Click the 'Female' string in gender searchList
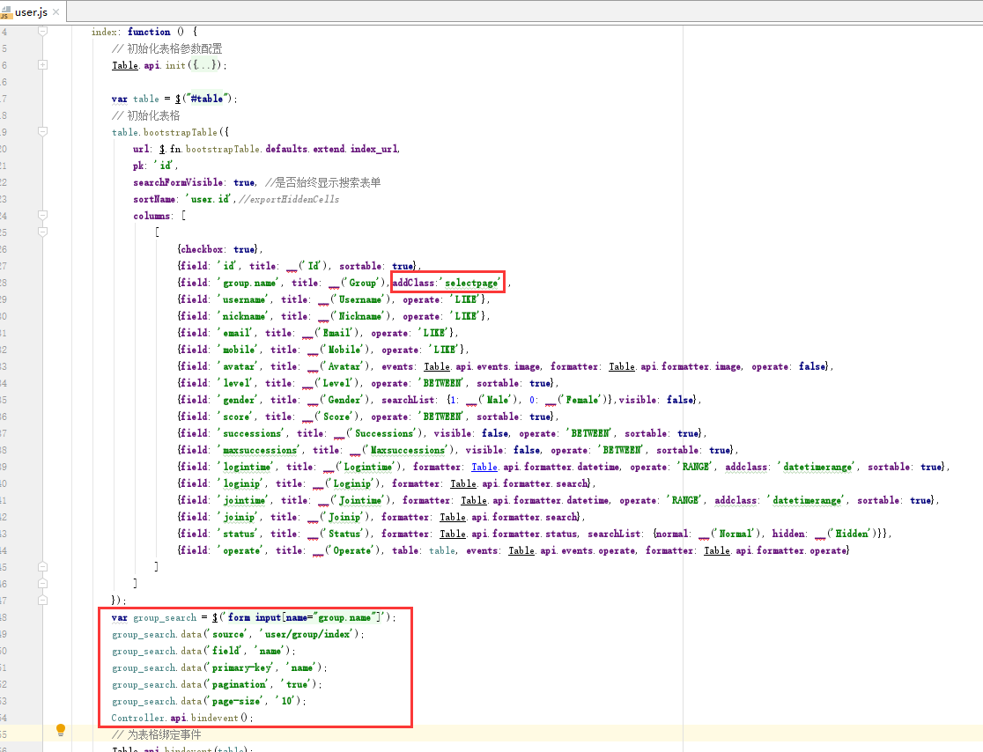The image size is (983, 752). (582, 400)
